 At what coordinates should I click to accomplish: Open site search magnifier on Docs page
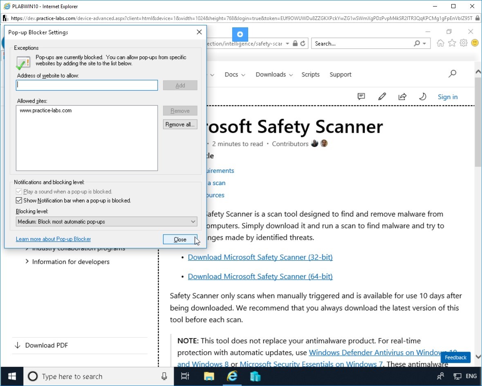pyautogui.click(x=452, y=74)
